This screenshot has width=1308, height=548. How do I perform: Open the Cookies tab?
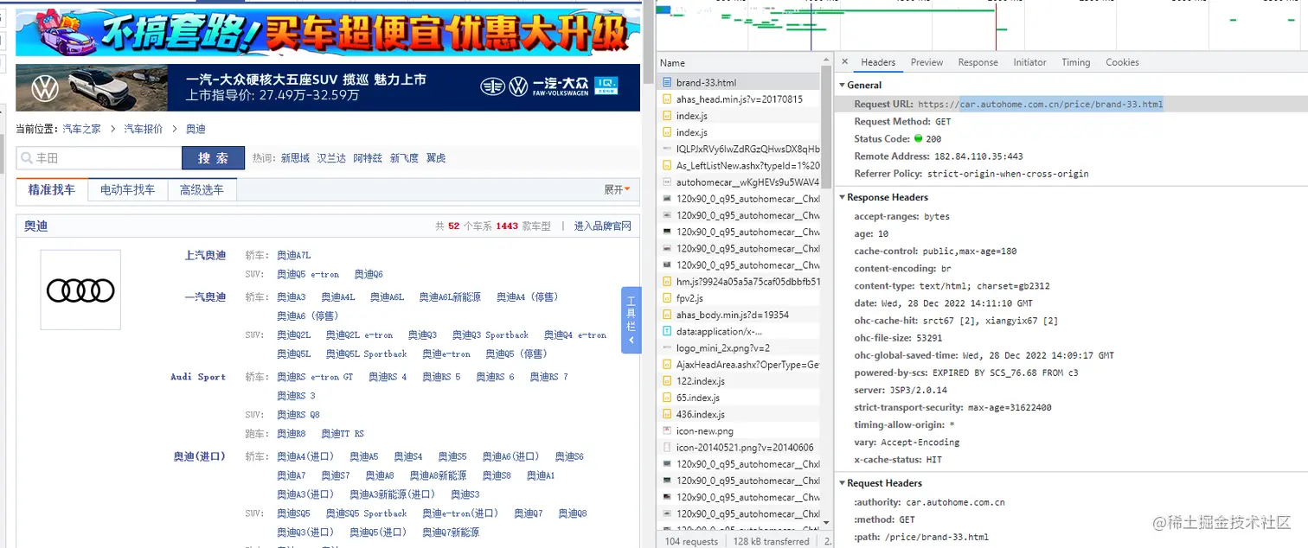point(1122,62)
